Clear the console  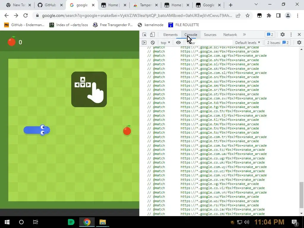[153, 43]
